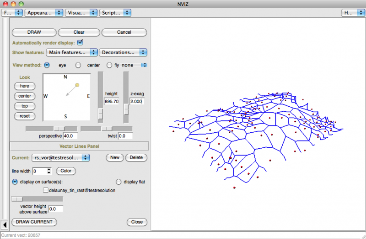Click the vector height above surface slider

click(x=17, y=199)
